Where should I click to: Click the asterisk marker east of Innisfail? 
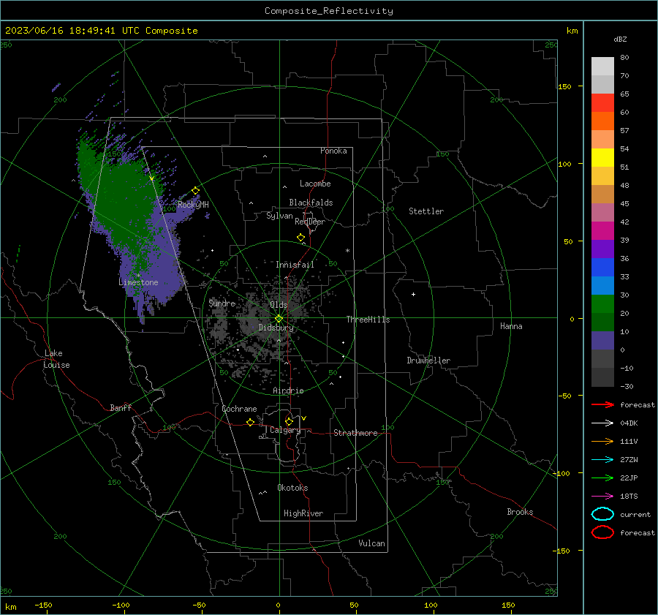347,251
